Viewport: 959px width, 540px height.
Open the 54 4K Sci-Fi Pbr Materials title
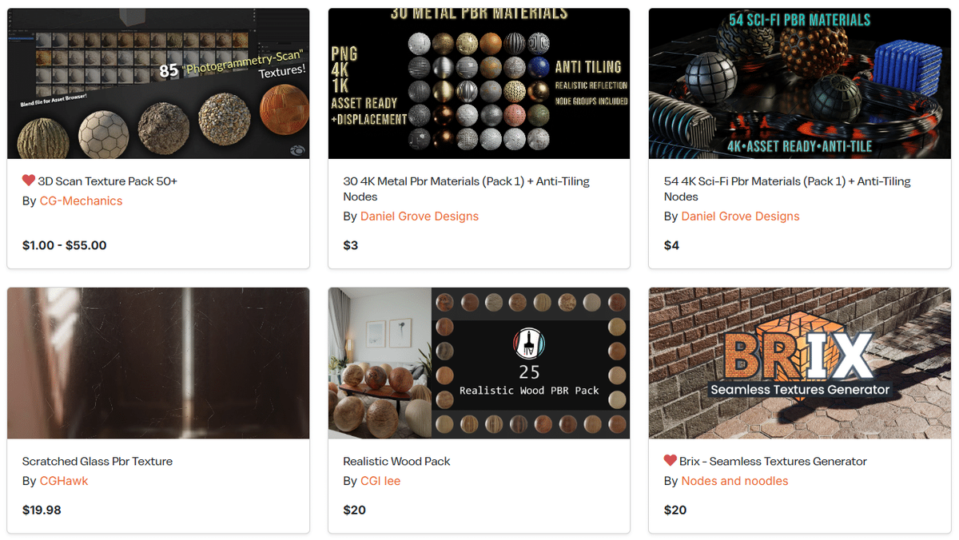(787, 189)
